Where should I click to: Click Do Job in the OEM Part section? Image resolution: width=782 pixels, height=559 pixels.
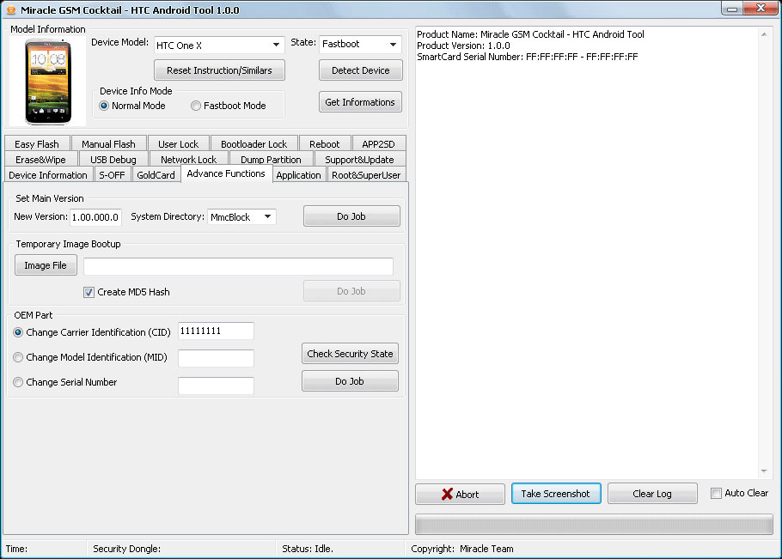pyautogui.click(x=350, y=381)
